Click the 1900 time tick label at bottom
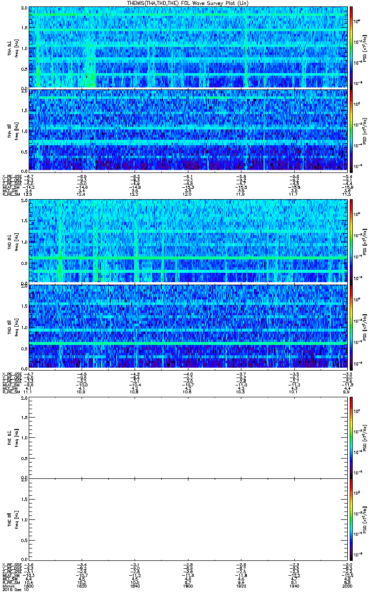Screen dimensions: 371x593 coord(188,586)
